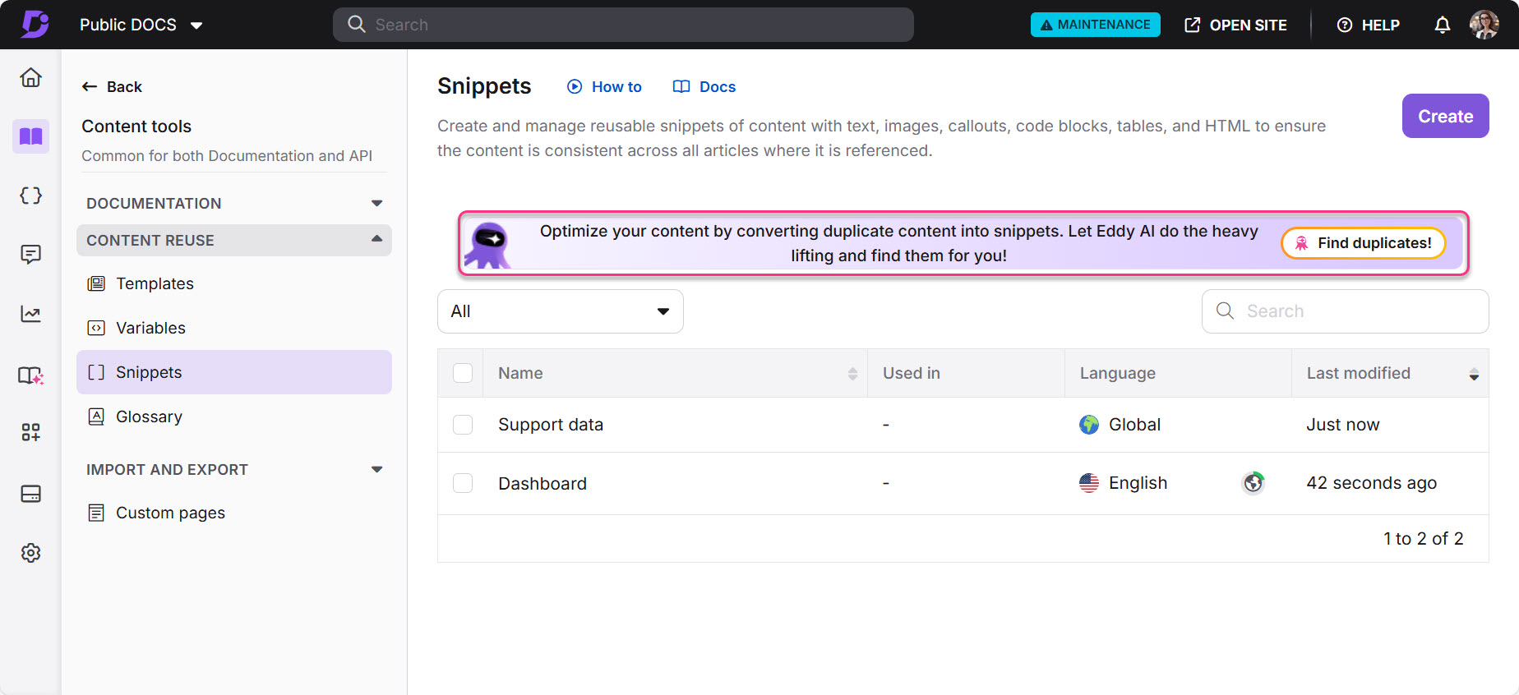Open Glossary in the sidebar
Screen dimensions: 1519x695
click(234, 417)
